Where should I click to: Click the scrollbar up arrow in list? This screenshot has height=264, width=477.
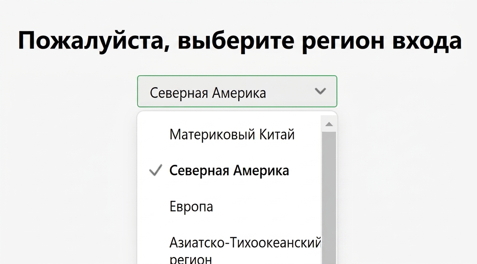point(329,124)
